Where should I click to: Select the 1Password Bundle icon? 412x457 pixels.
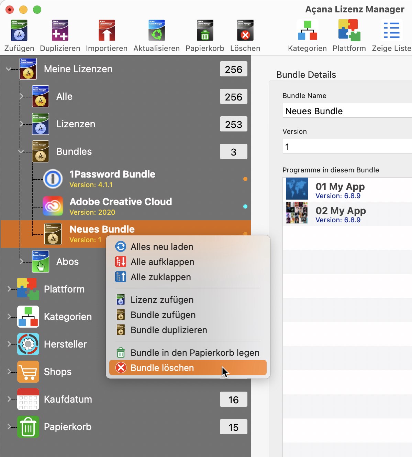[x=53, y=179]
